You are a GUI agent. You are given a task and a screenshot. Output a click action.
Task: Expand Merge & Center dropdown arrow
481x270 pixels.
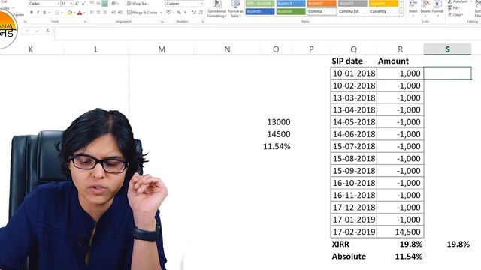coord(161,13)
